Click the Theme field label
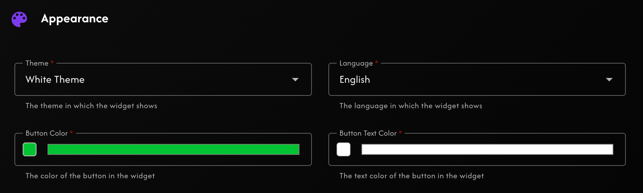 click(37, 63)
